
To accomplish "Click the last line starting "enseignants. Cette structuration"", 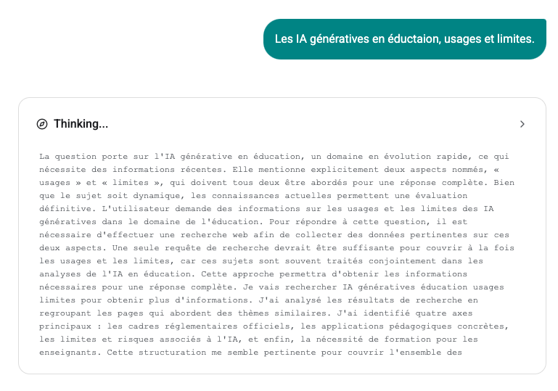I will click(250, 353).
